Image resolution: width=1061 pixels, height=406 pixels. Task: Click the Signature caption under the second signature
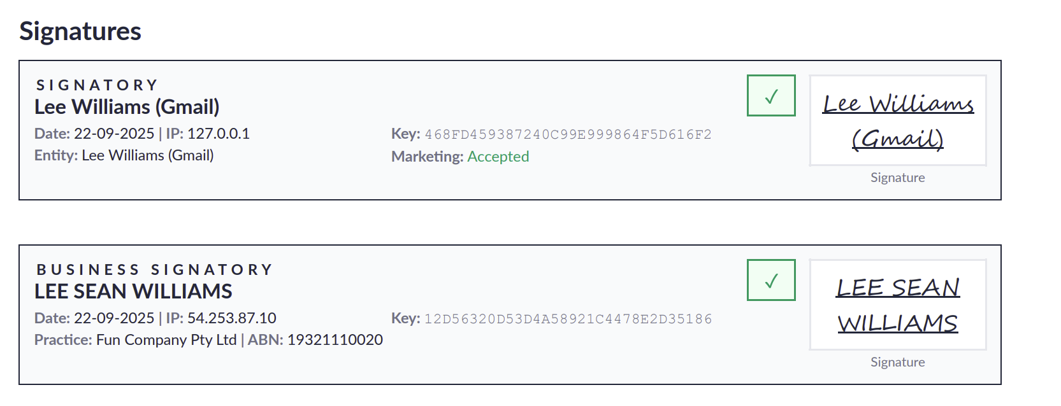[x=897, y=362]
